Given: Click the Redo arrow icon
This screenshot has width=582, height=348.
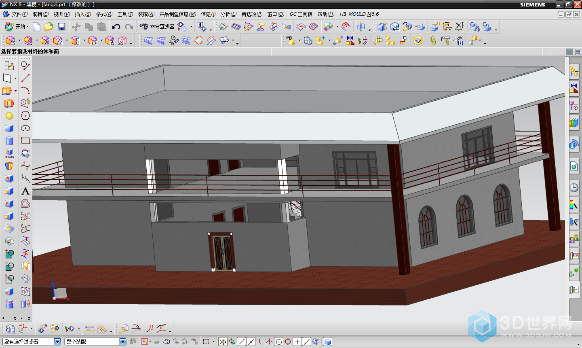Looking at the screenshot, I should (129, 27).
